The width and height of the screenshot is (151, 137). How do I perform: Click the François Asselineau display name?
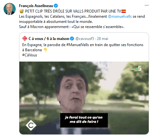[36, 5]
